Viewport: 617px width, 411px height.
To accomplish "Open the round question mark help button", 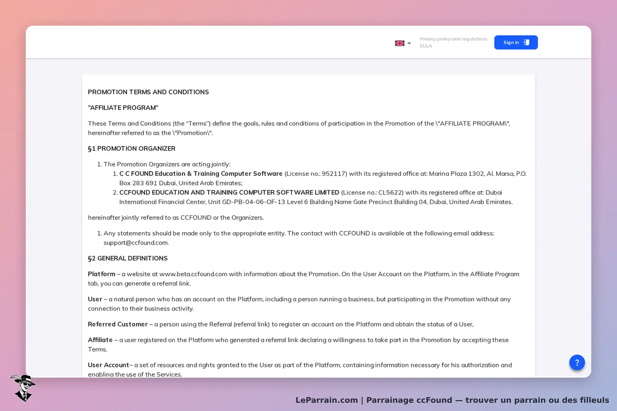I will (x=577, y=362).
